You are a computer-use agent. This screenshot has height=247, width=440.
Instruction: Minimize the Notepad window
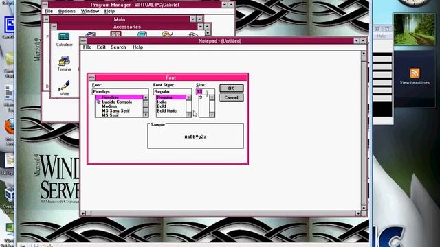point(356,41)
